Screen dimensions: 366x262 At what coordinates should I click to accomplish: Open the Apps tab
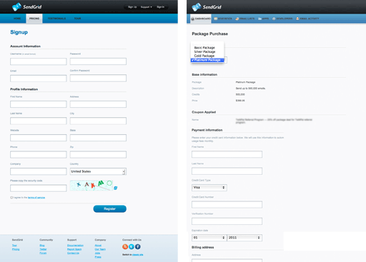point(264,19)
